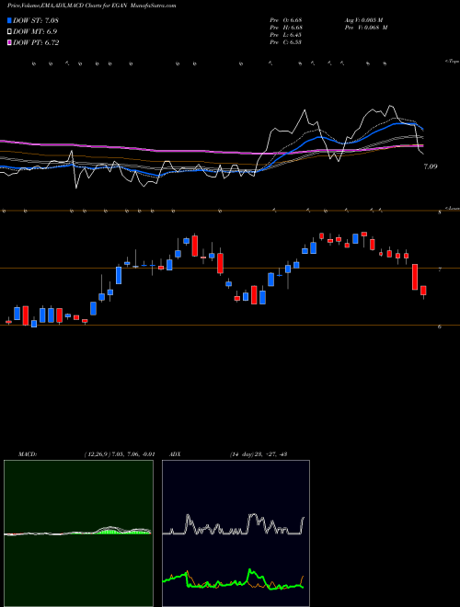This screenshot has width=460, height=607.
Task: Open the MACD histogram panel
Action: [78, 533]
